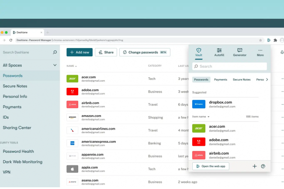Open the Vault tab in the extension popup
This screenshot has height=189, width=284.
[199, 52]
